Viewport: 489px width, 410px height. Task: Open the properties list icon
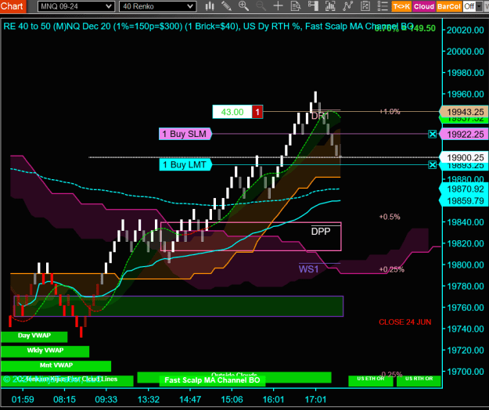(383, 6)
